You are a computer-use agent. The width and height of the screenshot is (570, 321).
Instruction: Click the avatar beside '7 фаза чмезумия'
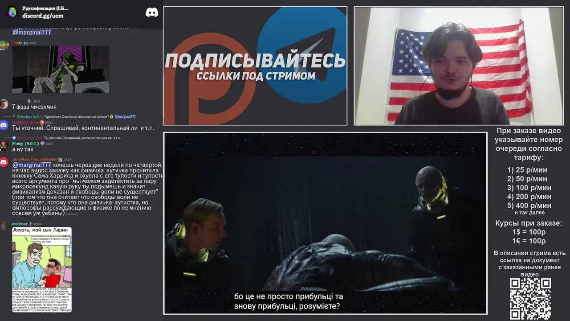(x=4, y=104)
